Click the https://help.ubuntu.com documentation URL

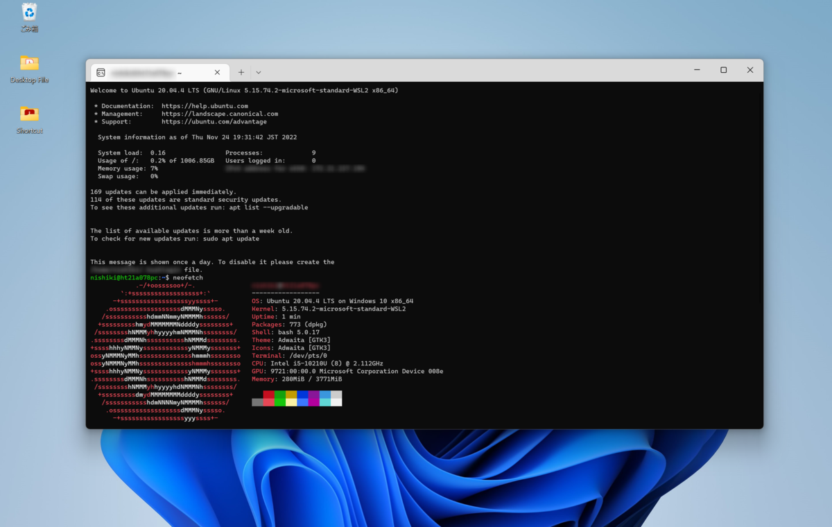tap(205, 106)
